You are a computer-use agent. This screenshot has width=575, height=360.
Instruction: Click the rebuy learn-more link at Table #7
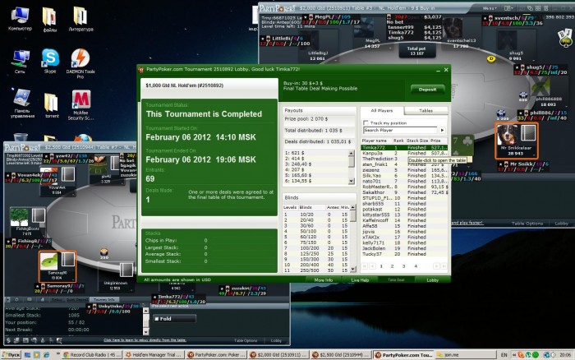[x=145, y=340]
